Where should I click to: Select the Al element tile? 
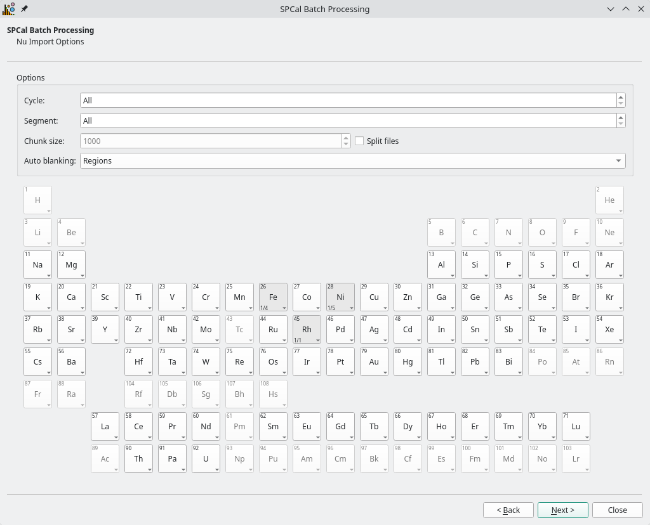point(441,264)
